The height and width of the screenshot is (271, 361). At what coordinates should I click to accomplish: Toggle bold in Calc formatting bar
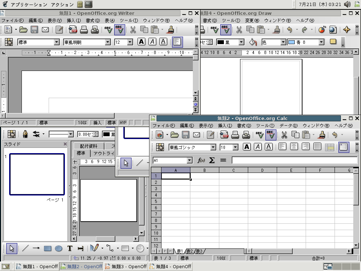click(x=246, y=147)
